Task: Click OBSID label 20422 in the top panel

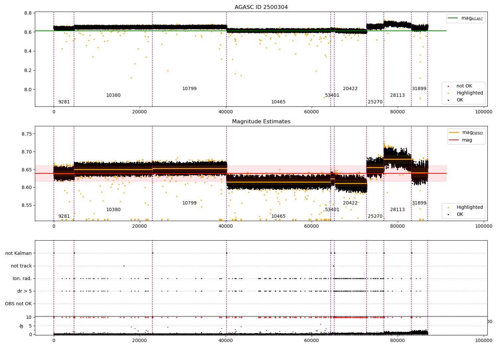Action: (x=350, y=89)
